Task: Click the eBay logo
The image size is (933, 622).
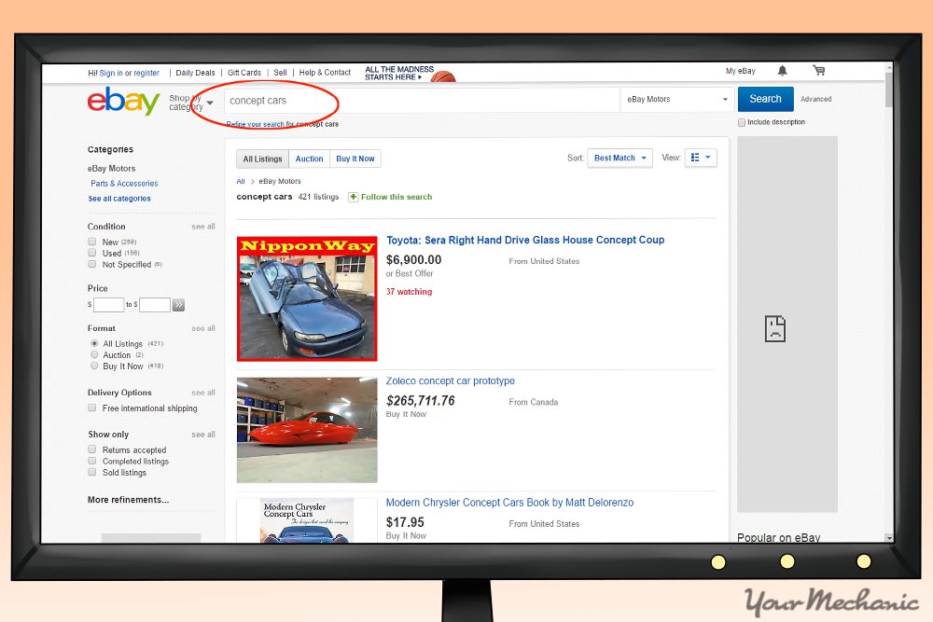Action: pyautogui.click(x=123, y=101)
